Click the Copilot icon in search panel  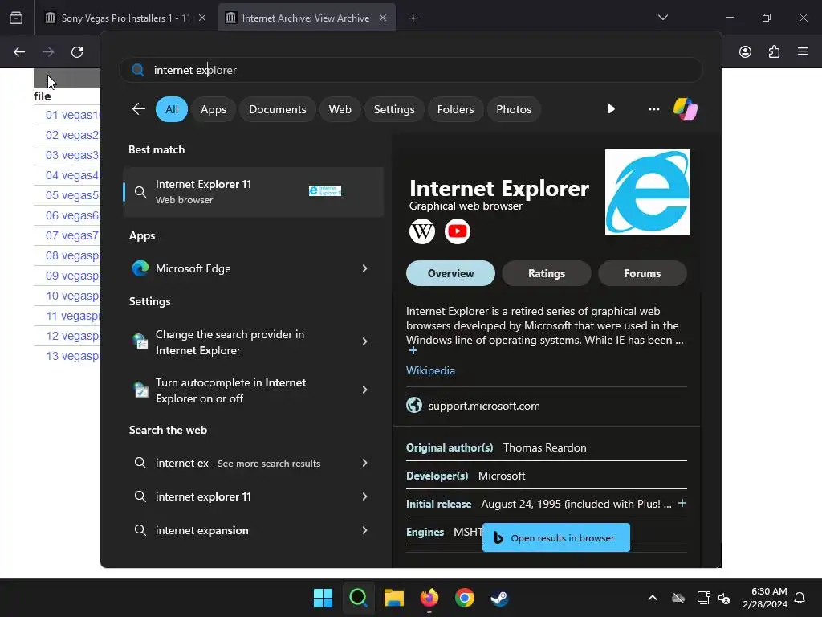tap(686, 109)
